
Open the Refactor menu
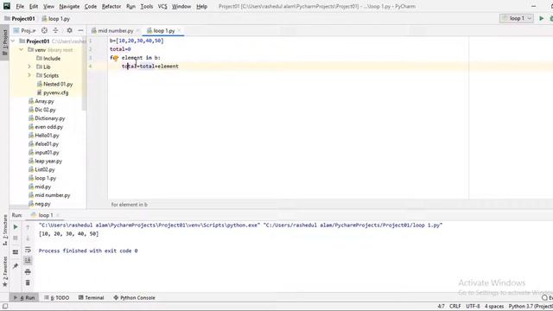pyautogui.click(x=111, y=6)
